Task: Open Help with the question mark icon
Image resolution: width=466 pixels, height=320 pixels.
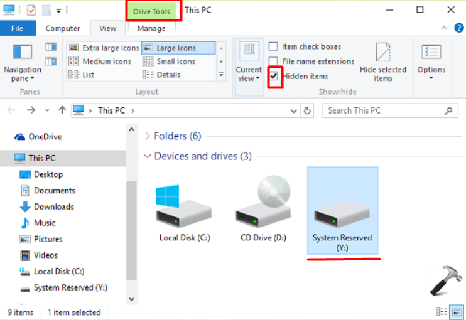Action: pos(459,28)
